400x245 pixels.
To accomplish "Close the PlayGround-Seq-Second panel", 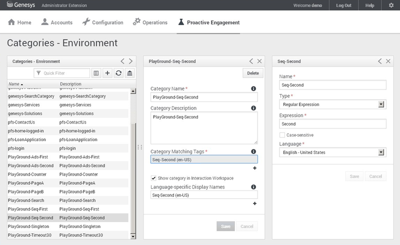I will (x=259, y=61).
